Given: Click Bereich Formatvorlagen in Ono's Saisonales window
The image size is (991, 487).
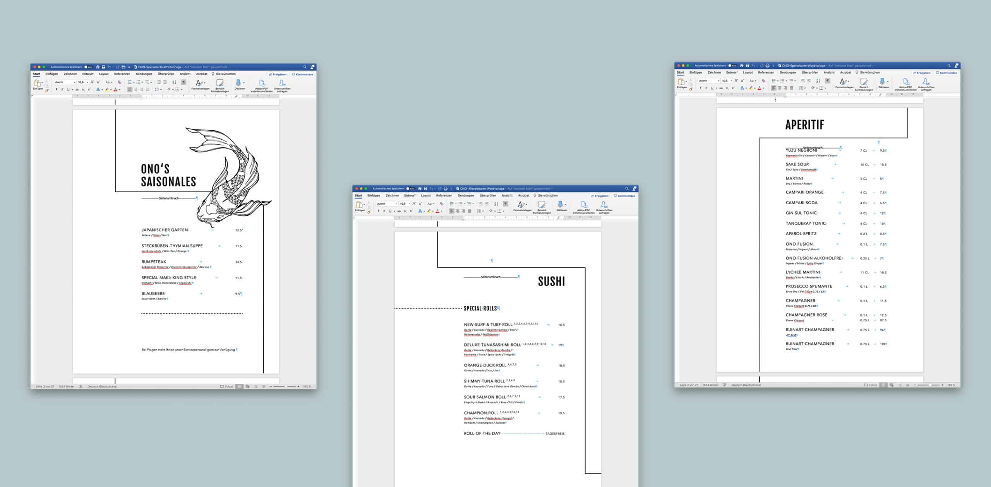Looking at the screenshot, I should (220, 83).
